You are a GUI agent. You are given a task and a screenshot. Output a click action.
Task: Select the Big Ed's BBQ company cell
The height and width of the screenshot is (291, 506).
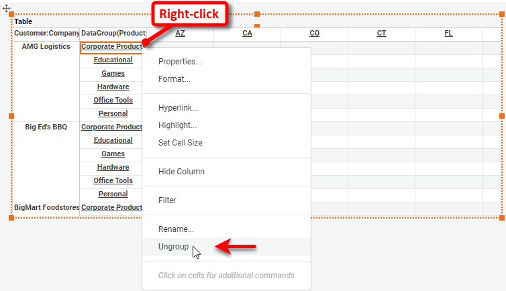coord(46,127)
